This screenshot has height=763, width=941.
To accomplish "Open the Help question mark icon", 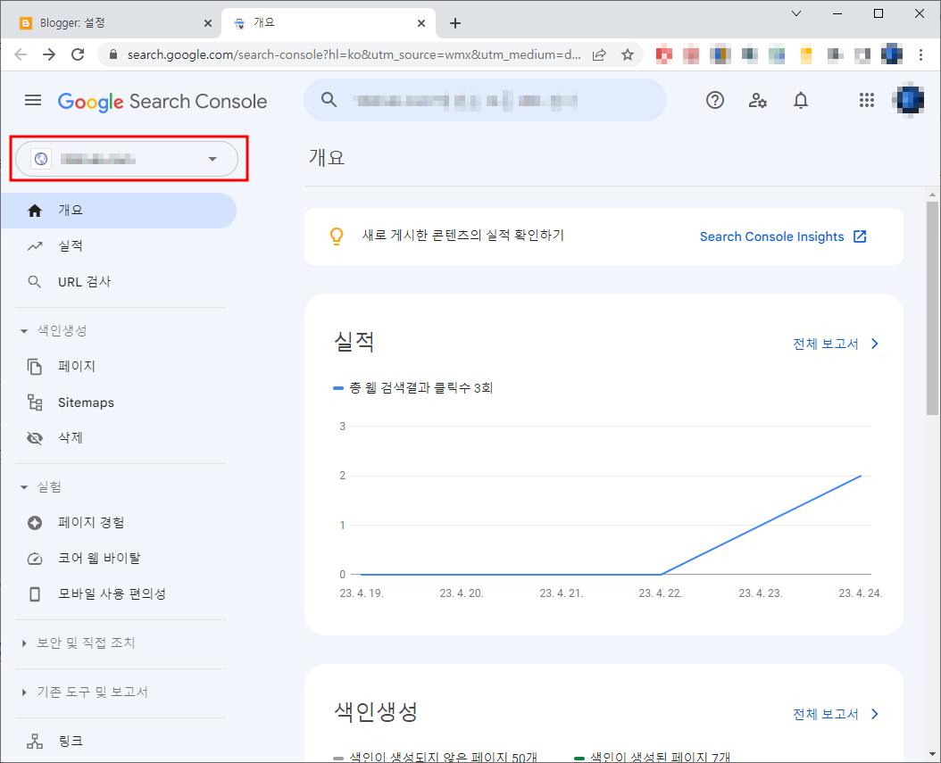I will point(715,100).
